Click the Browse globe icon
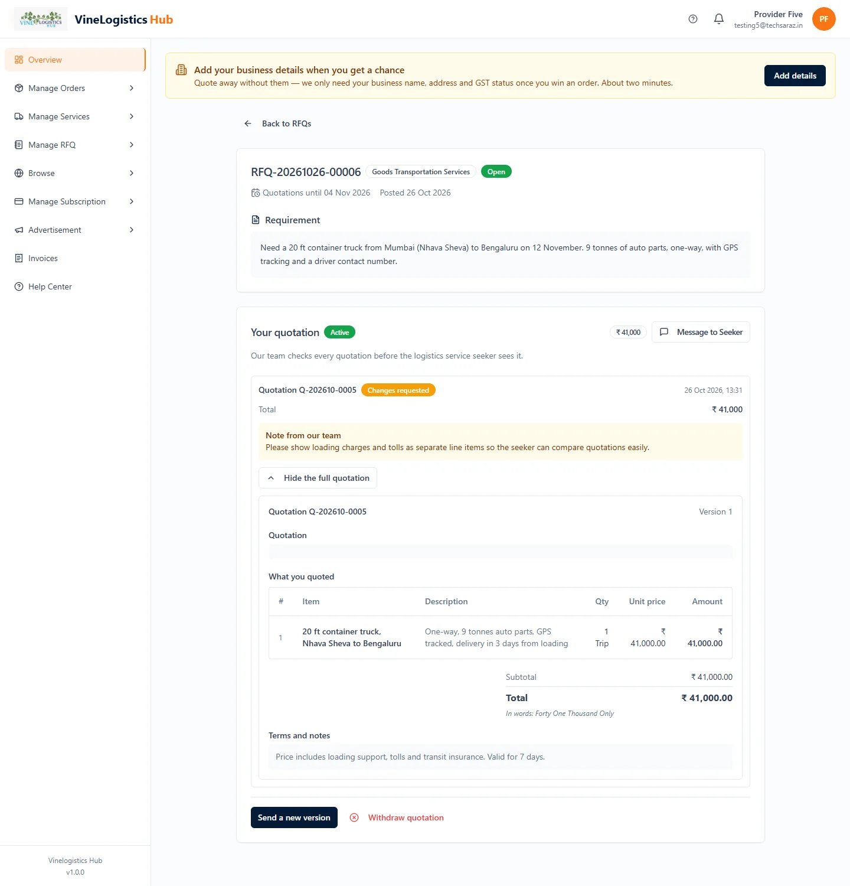Image resolution: width=850 pixels, height=886 pixels. 19,173
